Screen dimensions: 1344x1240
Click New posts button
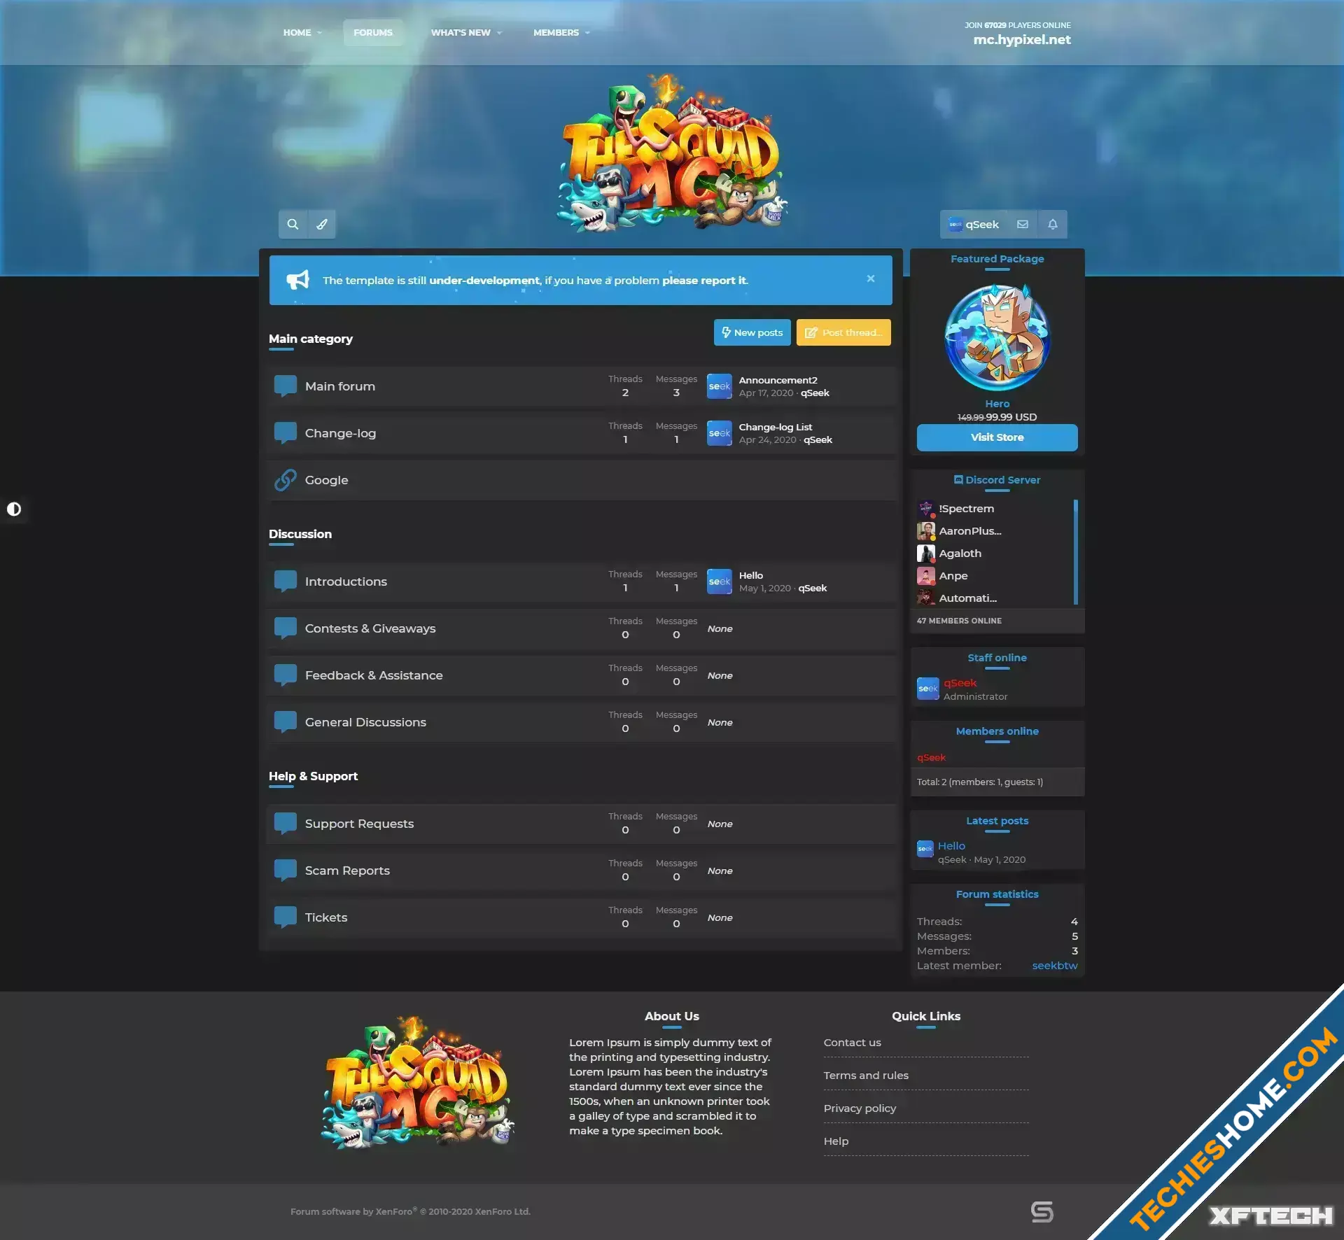click(x=752, y=332)
